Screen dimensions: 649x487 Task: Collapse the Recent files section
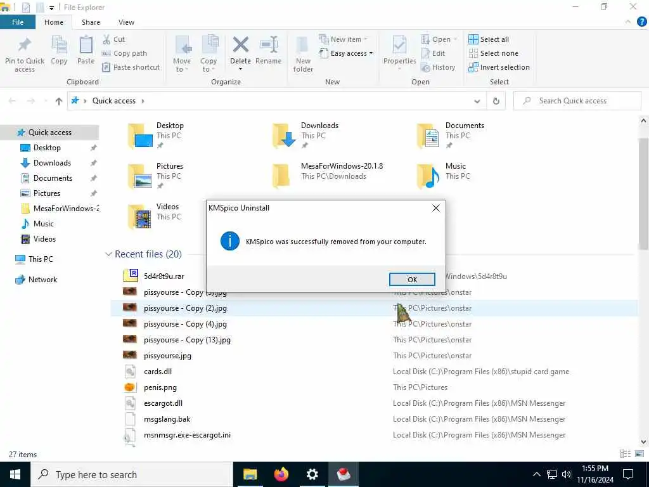pyautogui.click(x=109, y=254)
